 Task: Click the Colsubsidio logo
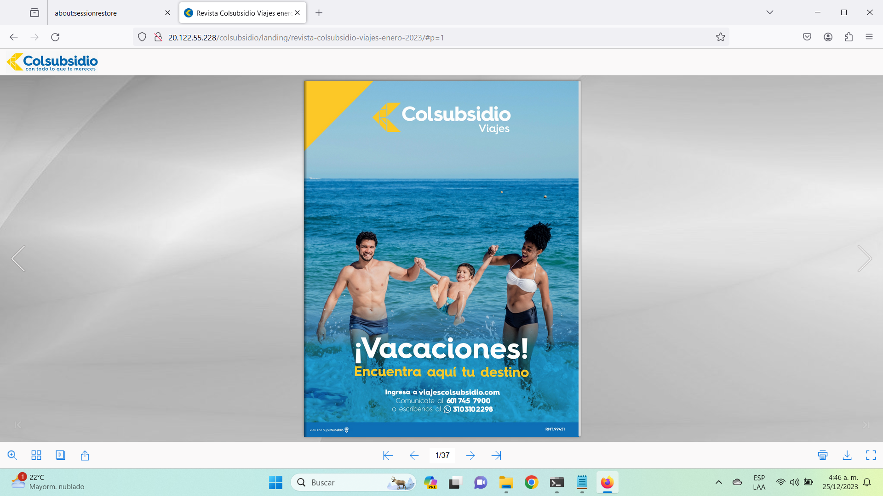52,62
